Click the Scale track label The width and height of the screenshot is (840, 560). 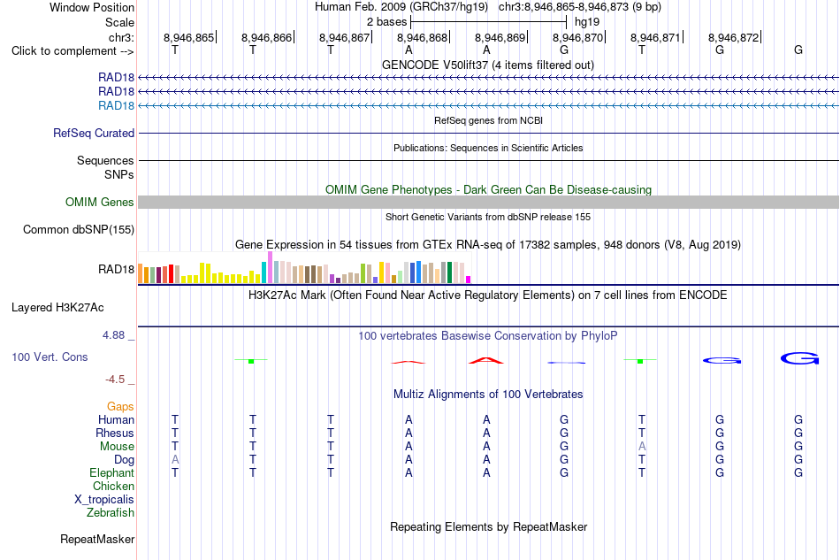tap(119, 22)
